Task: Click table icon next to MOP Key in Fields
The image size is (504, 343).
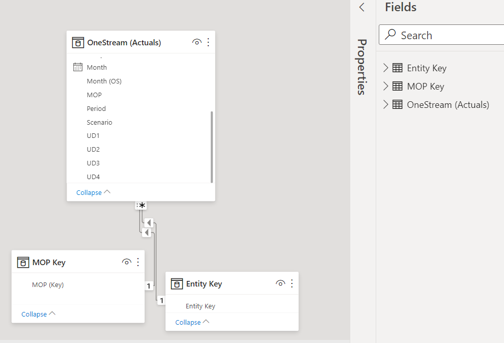Action: pyautogui.click(x=397, y=86)
